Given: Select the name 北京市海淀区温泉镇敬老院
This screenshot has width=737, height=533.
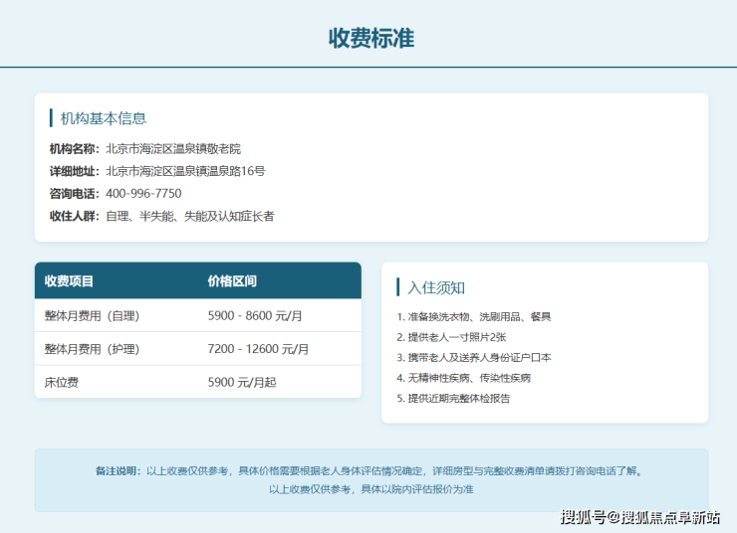Looking at the screenshot, I should pos(173,149).
